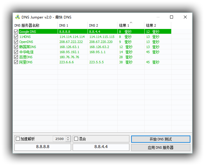The width and height of the screenshot is (205, 166).
Task: Toggle the 中华电信 checkbox
Action: [x=16, y=52]
